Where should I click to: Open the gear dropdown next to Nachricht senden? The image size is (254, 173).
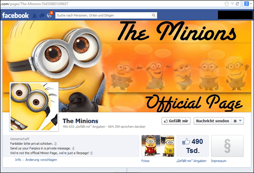pos(238,121)
